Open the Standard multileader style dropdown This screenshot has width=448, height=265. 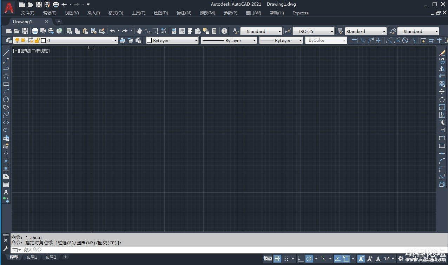tap(436, 31)
